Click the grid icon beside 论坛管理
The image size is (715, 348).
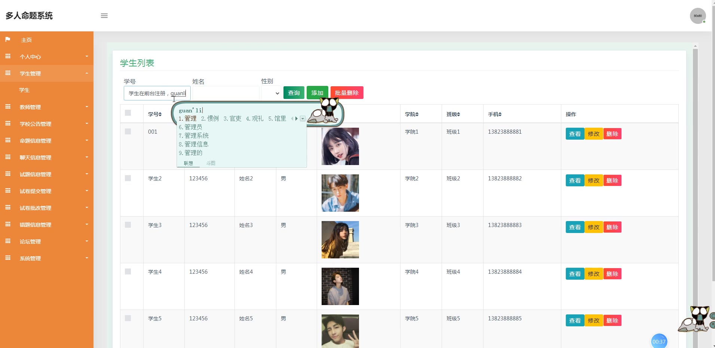(x=8, y=241)
